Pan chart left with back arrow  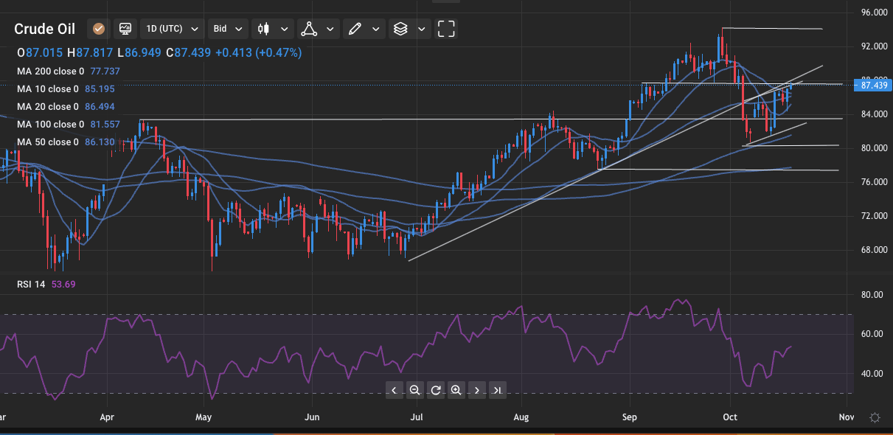(x=394, y=390)
